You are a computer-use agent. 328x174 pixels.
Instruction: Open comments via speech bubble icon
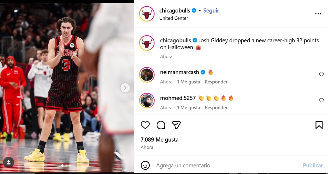[161, 125]
